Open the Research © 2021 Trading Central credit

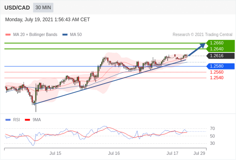click(202, 35)
